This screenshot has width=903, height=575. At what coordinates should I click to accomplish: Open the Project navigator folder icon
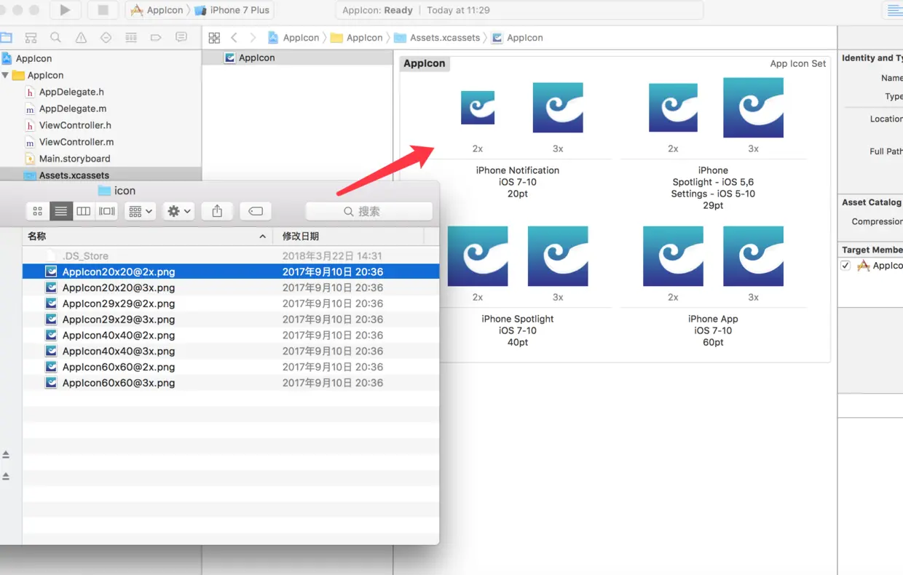coord(7,38)
